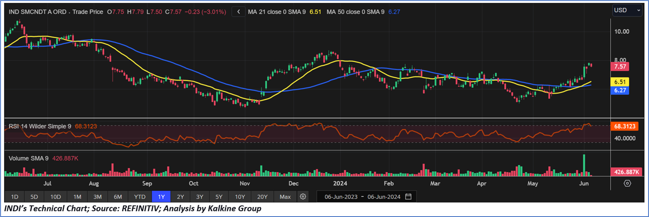Click the 426.887K volume axis tag
649x217 pixels.
coord(626,172)
